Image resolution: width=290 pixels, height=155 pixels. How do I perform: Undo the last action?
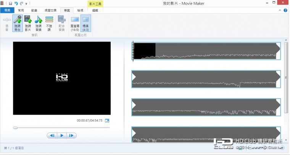(16, 3)
